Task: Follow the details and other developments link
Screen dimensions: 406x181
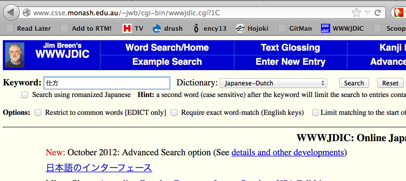Action: point(287,152)
